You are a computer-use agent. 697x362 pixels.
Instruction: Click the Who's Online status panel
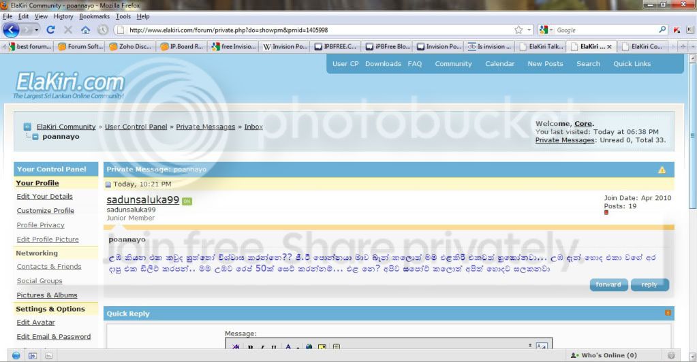[x=604, y=355]
